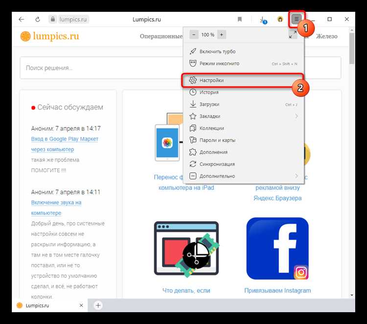Click the clock icon beside История
Screen dimensions: 367x324
click(193, 92)
